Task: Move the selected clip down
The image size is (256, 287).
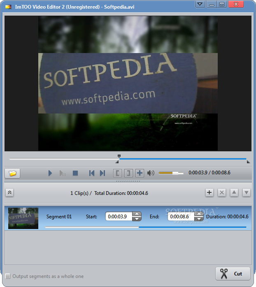Action: [247, 192]
